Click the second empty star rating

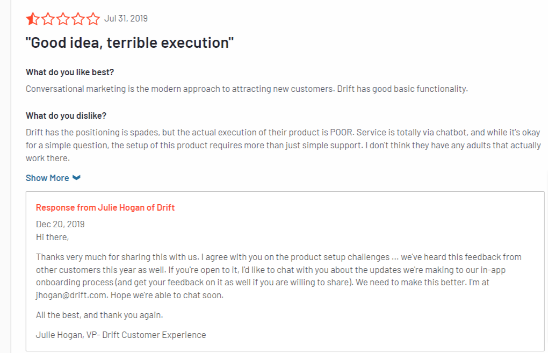tap(48, 19)
